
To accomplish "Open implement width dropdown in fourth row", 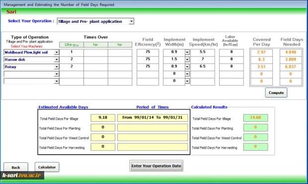I will (187, 74).
